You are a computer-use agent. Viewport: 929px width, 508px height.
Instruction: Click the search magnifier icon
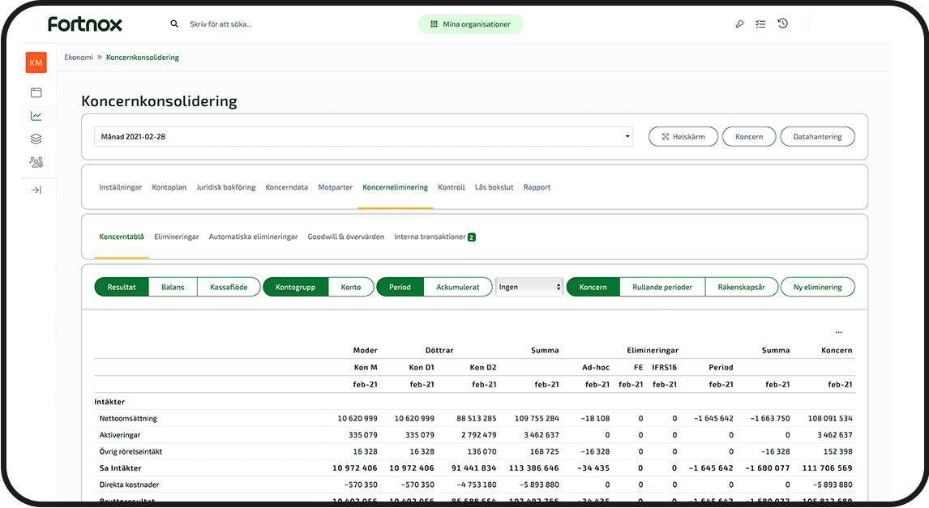coord(174,24)
